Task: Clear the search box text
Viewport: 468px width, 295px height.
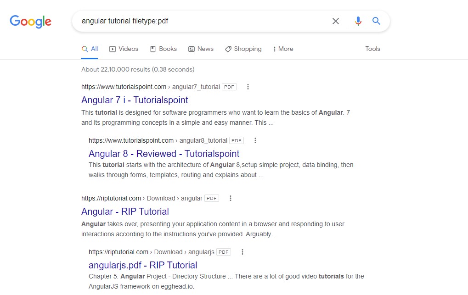Action: click(x=336, y=21)
